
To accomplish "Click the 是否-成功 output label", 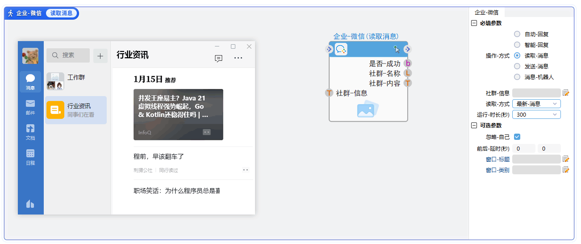I will click(385, 63).
